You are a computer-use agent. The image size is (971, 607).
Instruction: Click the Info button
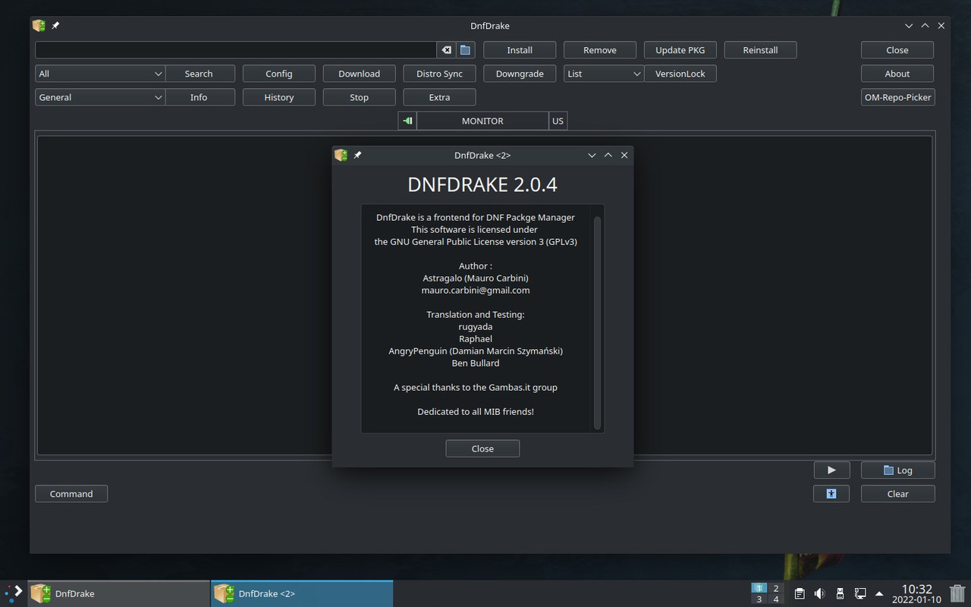tap(199, 97)
